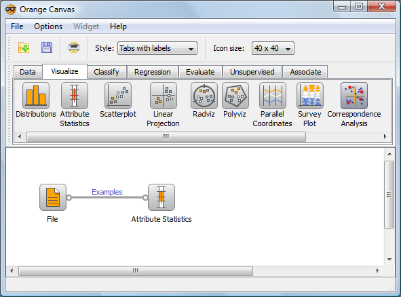Switch to the Unsupervised tab
Screen dimensions: 401x297
[252, 72]
